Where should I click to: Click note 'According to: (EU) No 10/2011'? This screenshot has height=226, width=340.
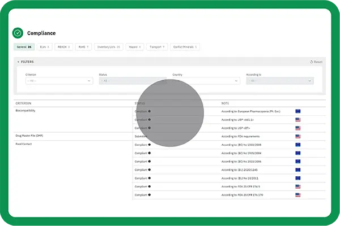click(240, 179)
